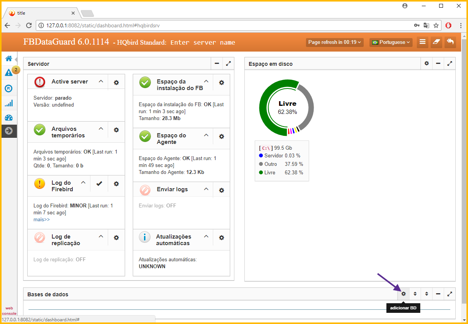
Task: Click the reply arrow icon in header
Action: (x=450, y=42)
